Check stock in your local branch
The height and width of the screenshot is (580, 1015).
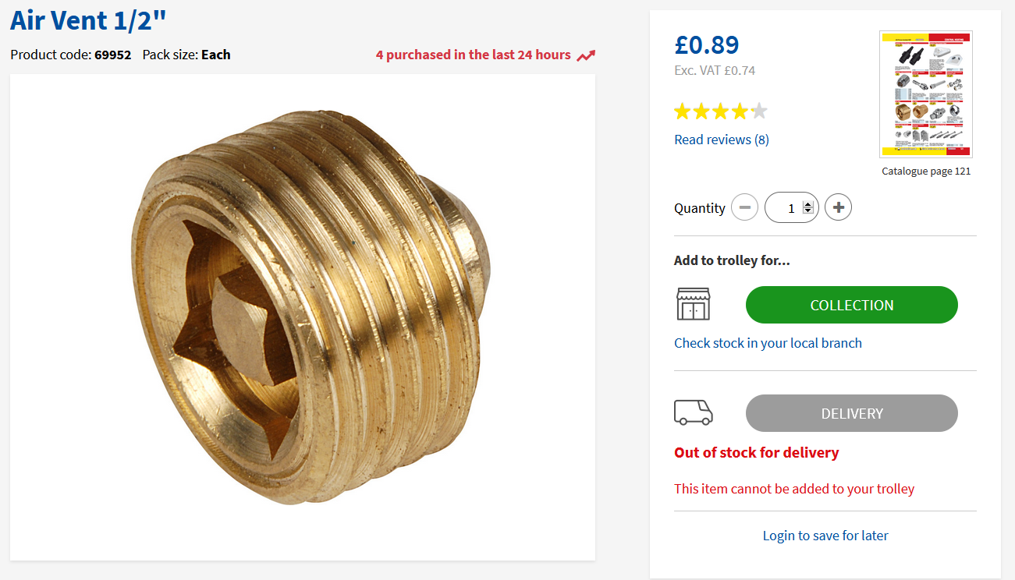pyautogui.click(x=768, y=343)
